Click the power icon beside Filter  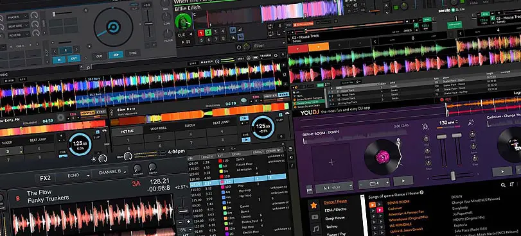click(238, 47)
